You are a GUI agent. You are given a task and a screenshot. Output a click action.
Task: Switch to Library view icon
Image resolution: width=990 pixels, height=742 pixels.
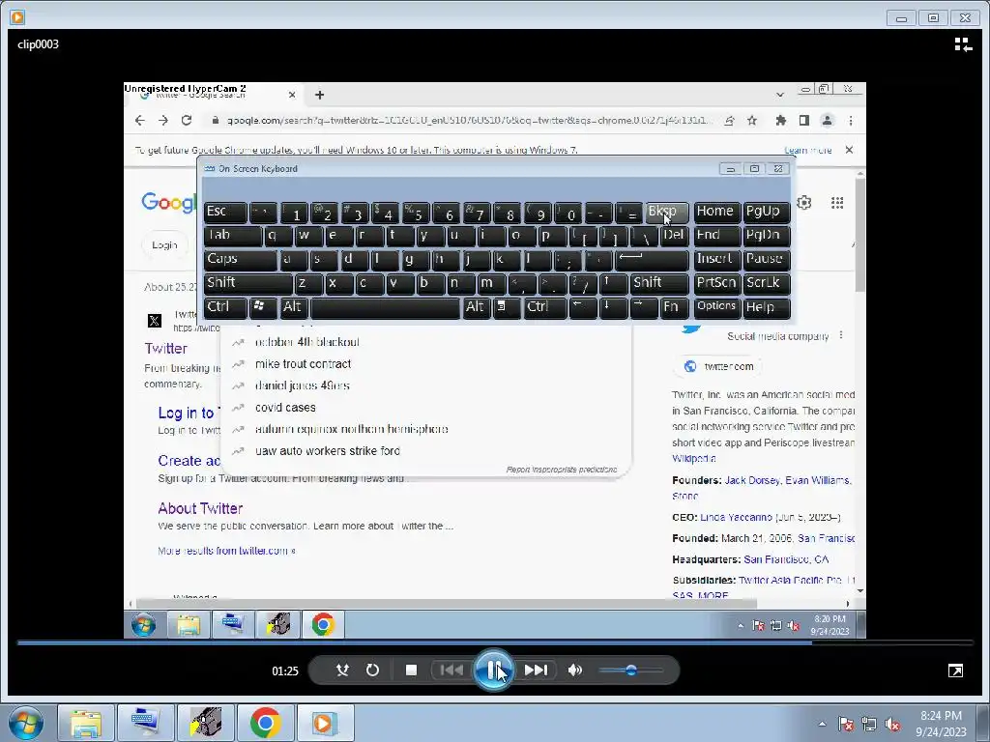click(963, 44)
